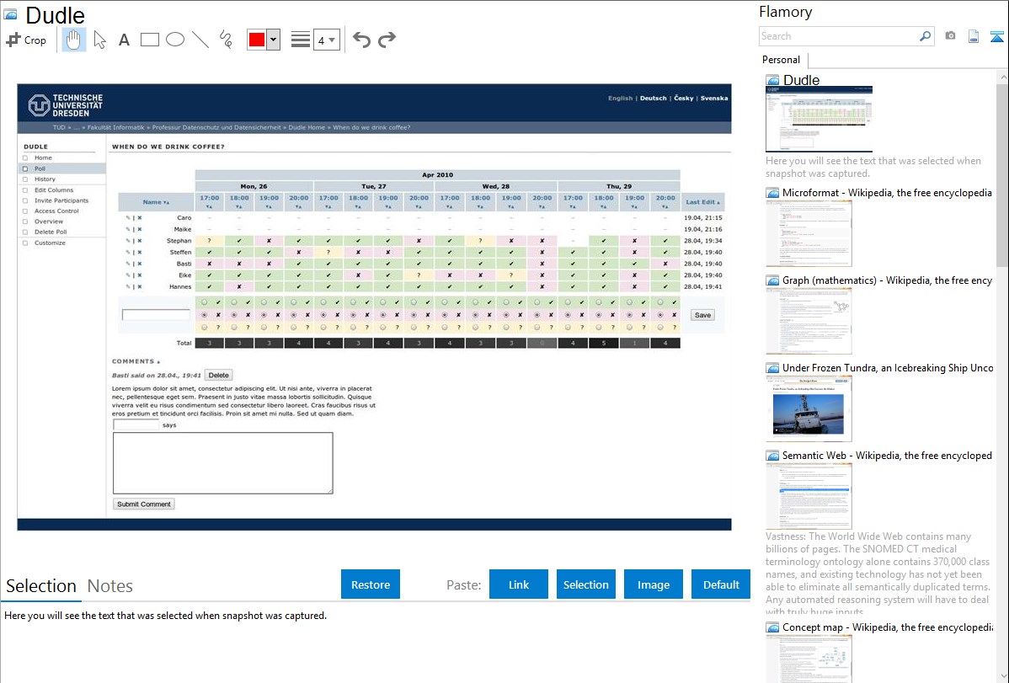Click History in the Dudle sidebar
Image resolution: width=1009 pixels, height=683 pixels.
pos(45,179)
